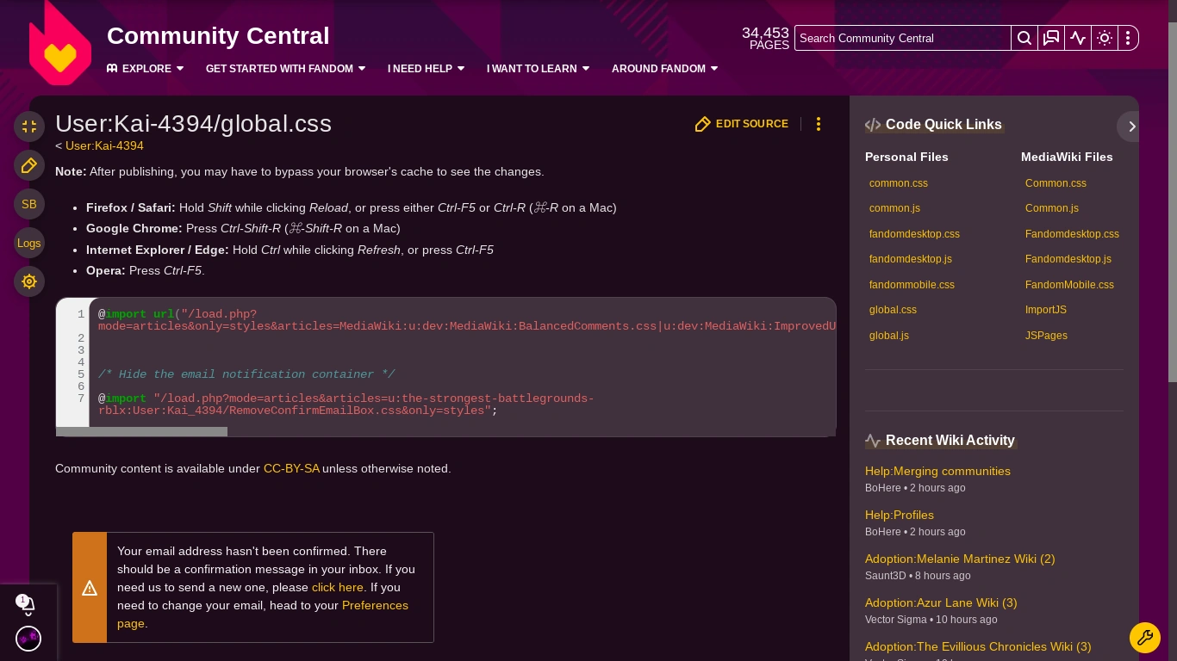Open the three-dot more options in top bar
Screen dimensions: 1177x661
[x=1128, y=38]
